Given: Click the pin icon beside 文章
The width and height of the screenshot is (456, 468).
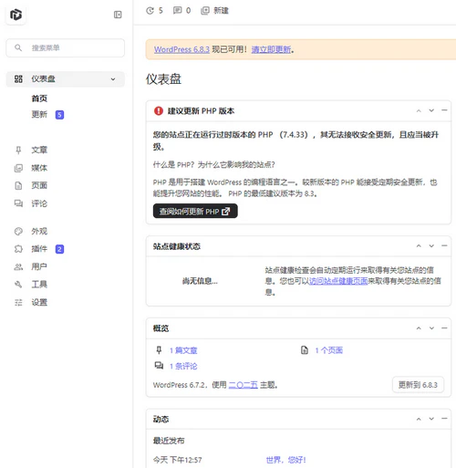Looking at the screenshot, I should click(18, 150).
